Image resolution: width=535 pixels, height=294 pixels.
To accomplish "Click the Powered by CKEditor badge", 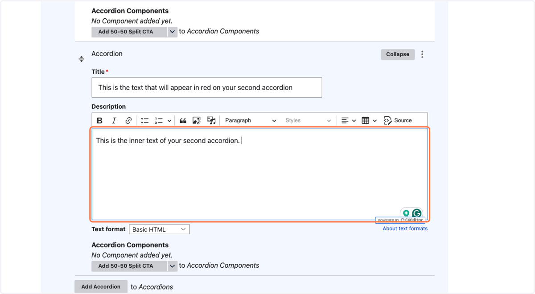I will point(400,220).
